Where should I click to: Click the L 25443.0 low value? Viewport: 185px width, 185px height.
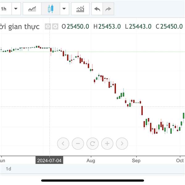coord(138,27)
